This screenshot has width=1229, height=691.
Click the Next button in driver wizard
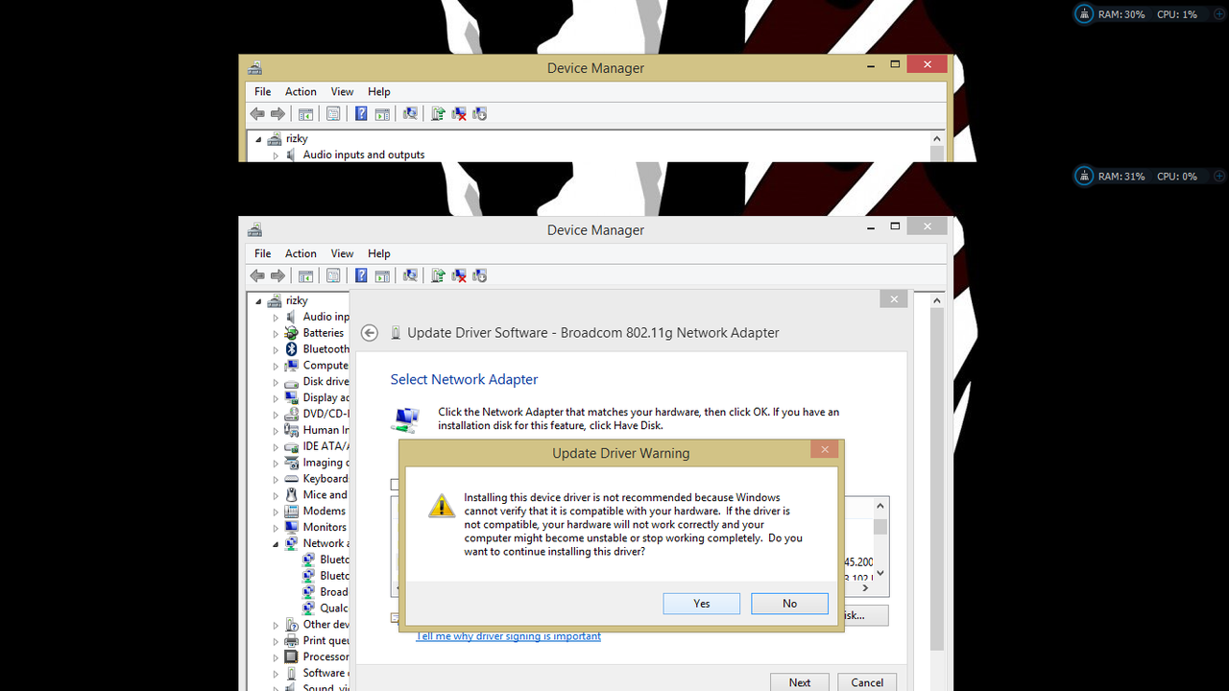799,682
